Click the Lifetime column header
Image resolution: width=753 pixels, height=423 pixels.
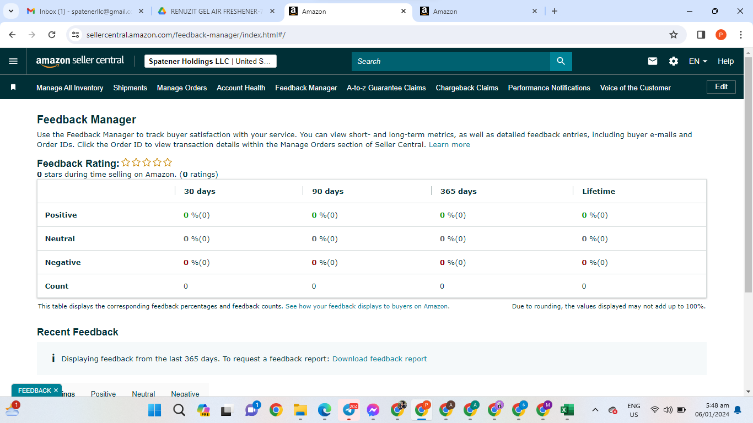click(x=599, y=191)
